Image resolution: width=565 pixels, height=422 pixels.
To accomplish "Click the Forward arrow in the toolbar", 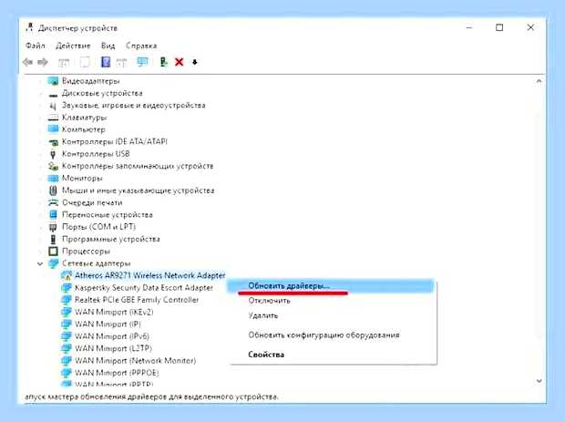I will click(x=43, y=62).
